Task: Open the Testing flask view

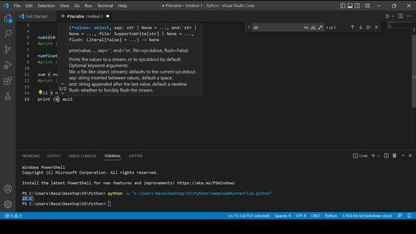Action: coord(8,96)
